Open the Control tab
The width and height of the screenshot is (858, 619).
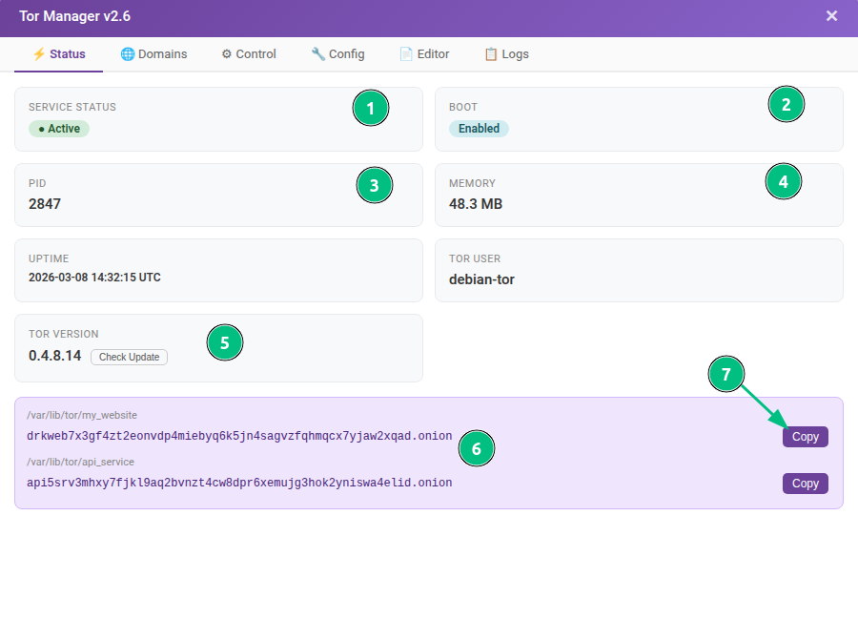[x=249, y=53]
